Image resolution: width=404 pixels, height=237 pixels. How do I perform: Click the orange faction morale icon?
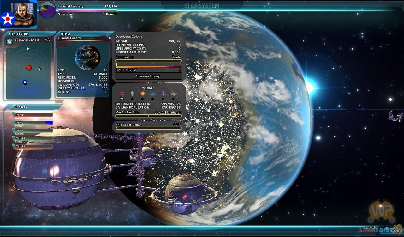143,94
